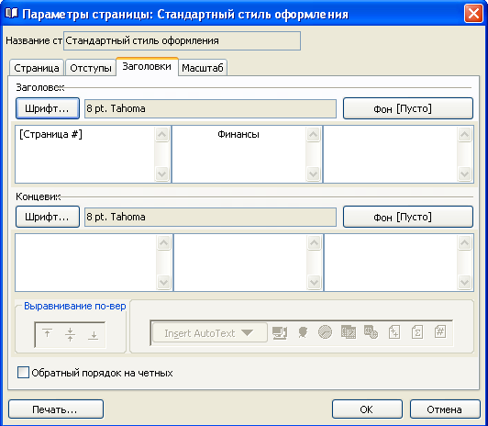
Task: Click Фон [Пусто] in Заголовок section
Action: pyautogui.click(x=408, y=108)
